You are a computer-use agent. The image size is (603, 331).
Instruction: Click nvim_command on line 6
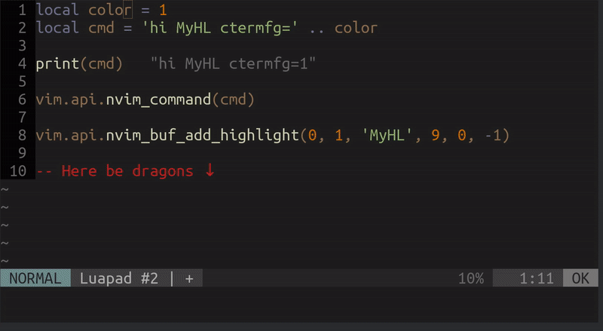point(158,100)
